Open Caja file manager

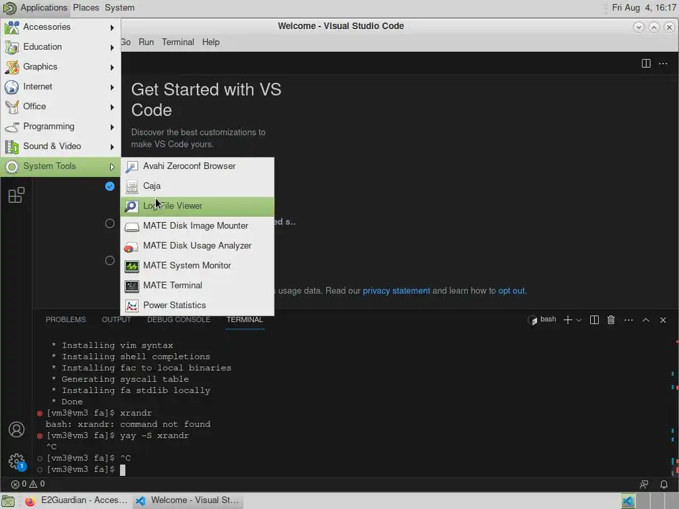[198, 186]
